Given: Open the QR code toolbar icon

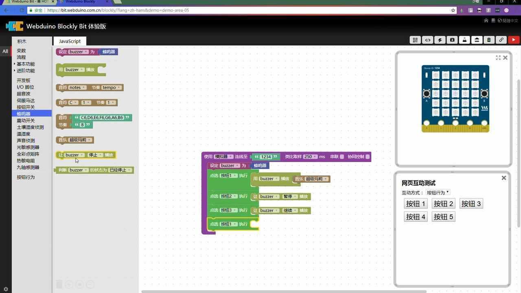Looking at the screenshot, I should pyautogui.click(x=415, y=40).
